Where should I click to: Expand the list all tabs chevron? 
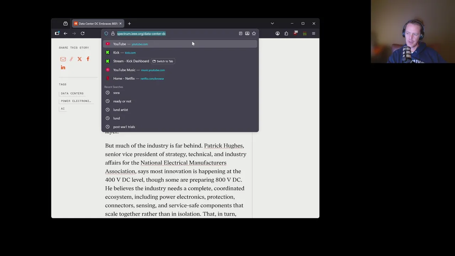point(272,23)
